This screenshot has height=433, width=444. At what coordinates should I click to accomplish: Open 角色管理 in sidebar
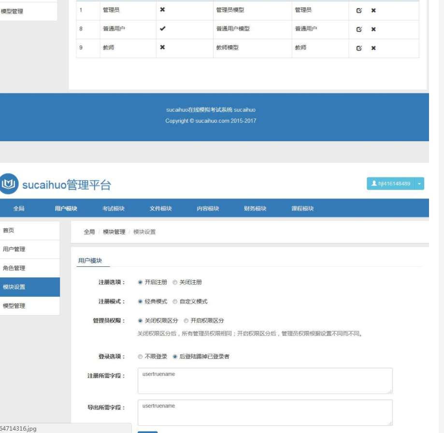coord(14,268)
